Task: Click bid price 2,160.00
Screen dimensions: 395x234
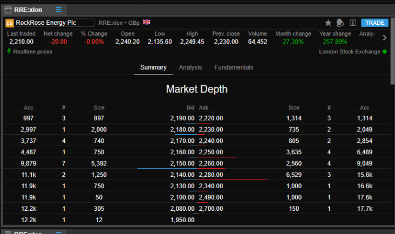Action: click(x=182, y=152)
